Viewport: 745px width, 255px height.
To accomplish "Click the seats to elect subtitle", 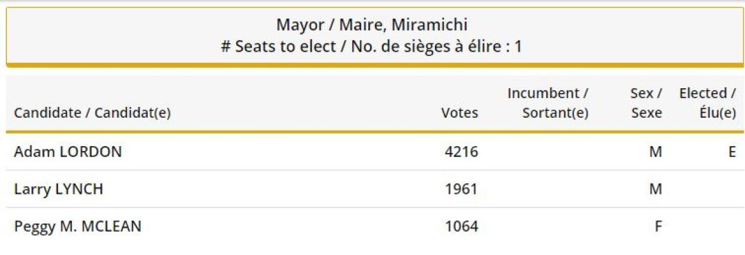I will pos(372,47).
